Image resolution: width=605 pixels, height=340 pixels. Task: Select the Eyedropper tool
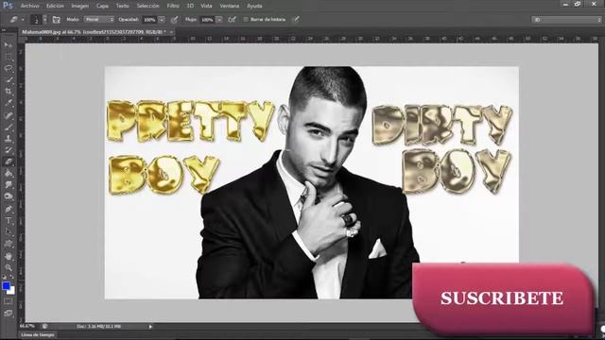pos(9,103)
